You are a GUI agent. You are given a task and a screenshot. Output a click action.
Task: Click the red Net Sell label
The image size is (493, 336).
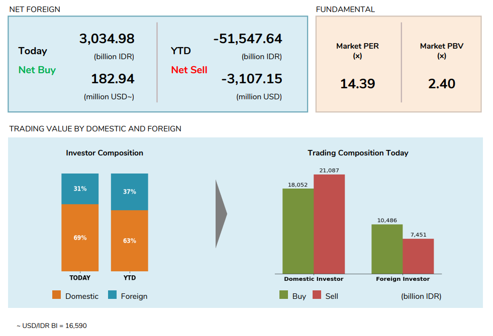point(189,70)
